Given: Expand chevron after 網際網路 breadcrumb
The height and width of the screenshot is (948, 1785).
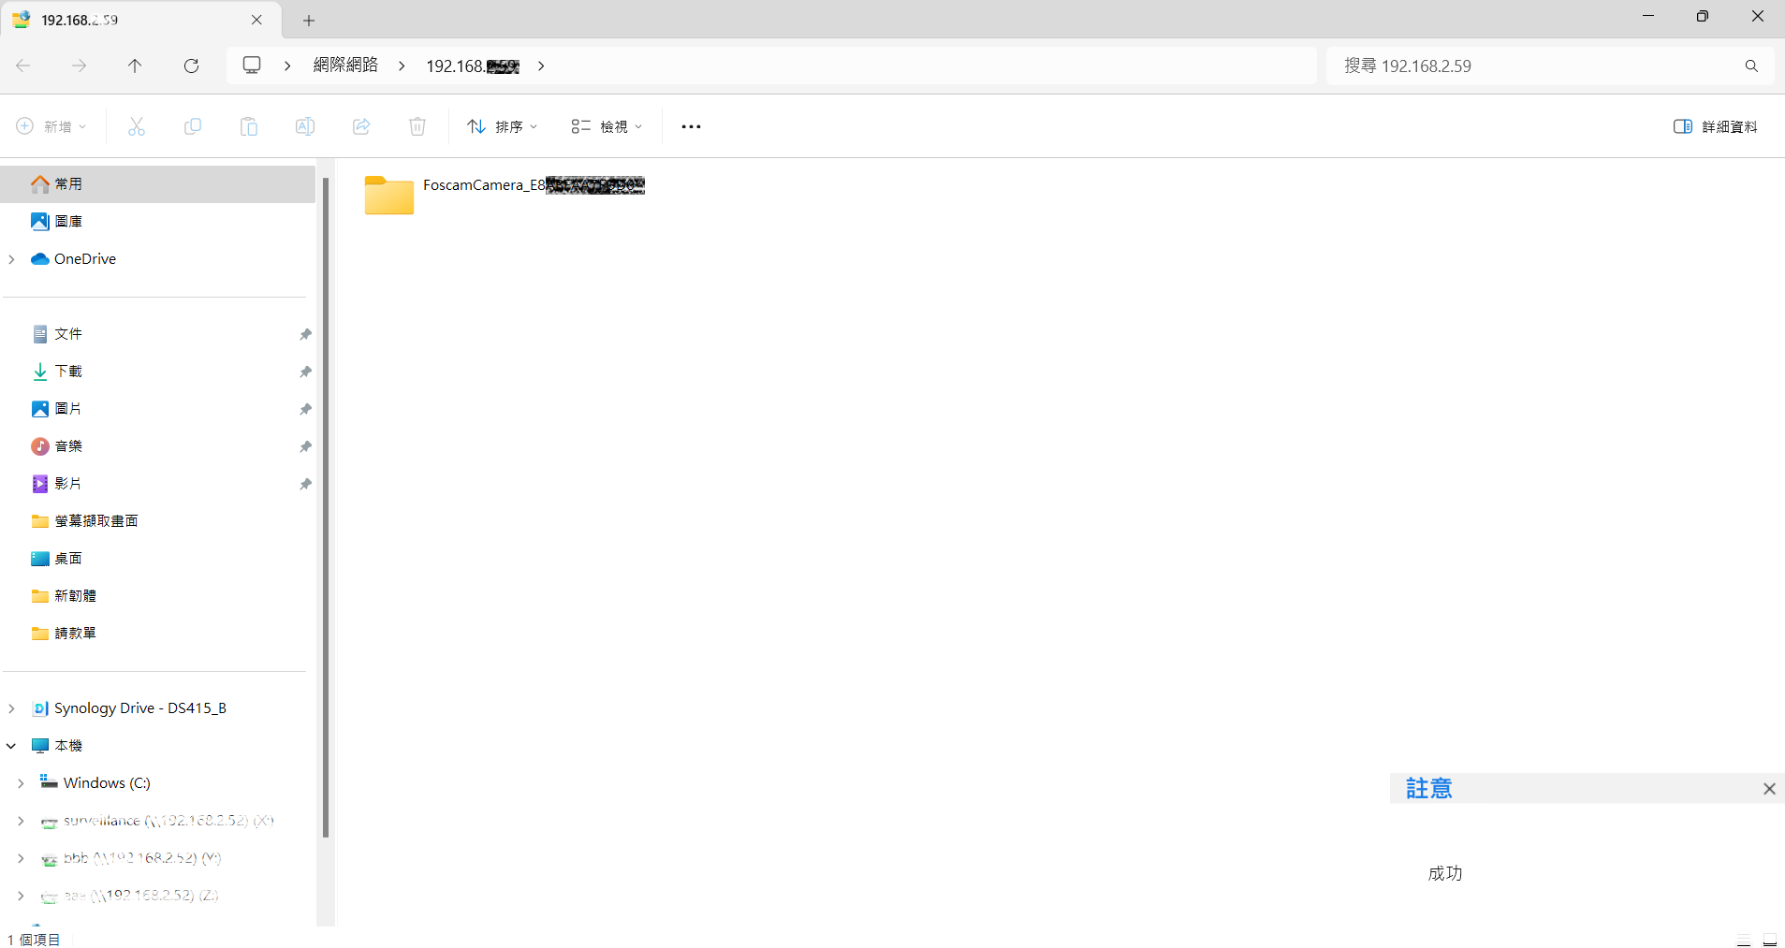Looking at the screenshot, I should (x=402, y=66).
